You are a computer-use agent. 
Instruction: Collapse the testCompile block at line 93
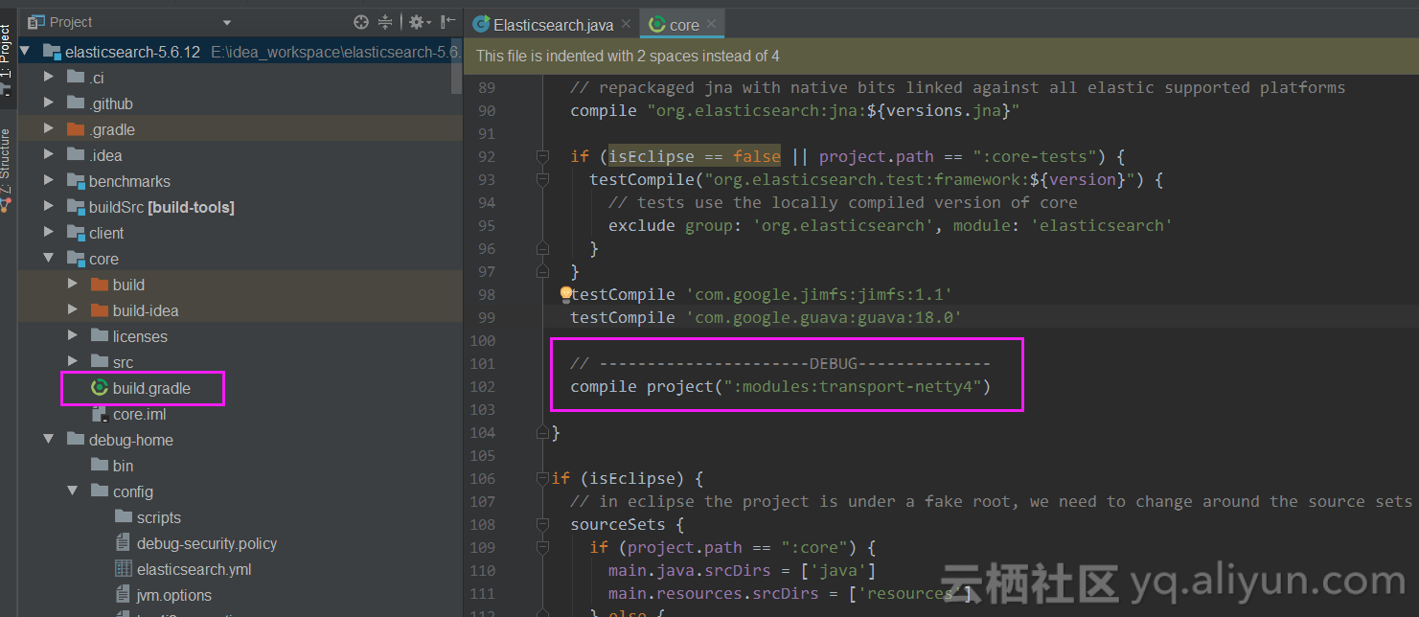click(x=542, y=179)
